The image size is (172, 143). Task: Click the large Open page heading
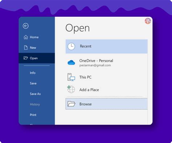click(78, 28)
